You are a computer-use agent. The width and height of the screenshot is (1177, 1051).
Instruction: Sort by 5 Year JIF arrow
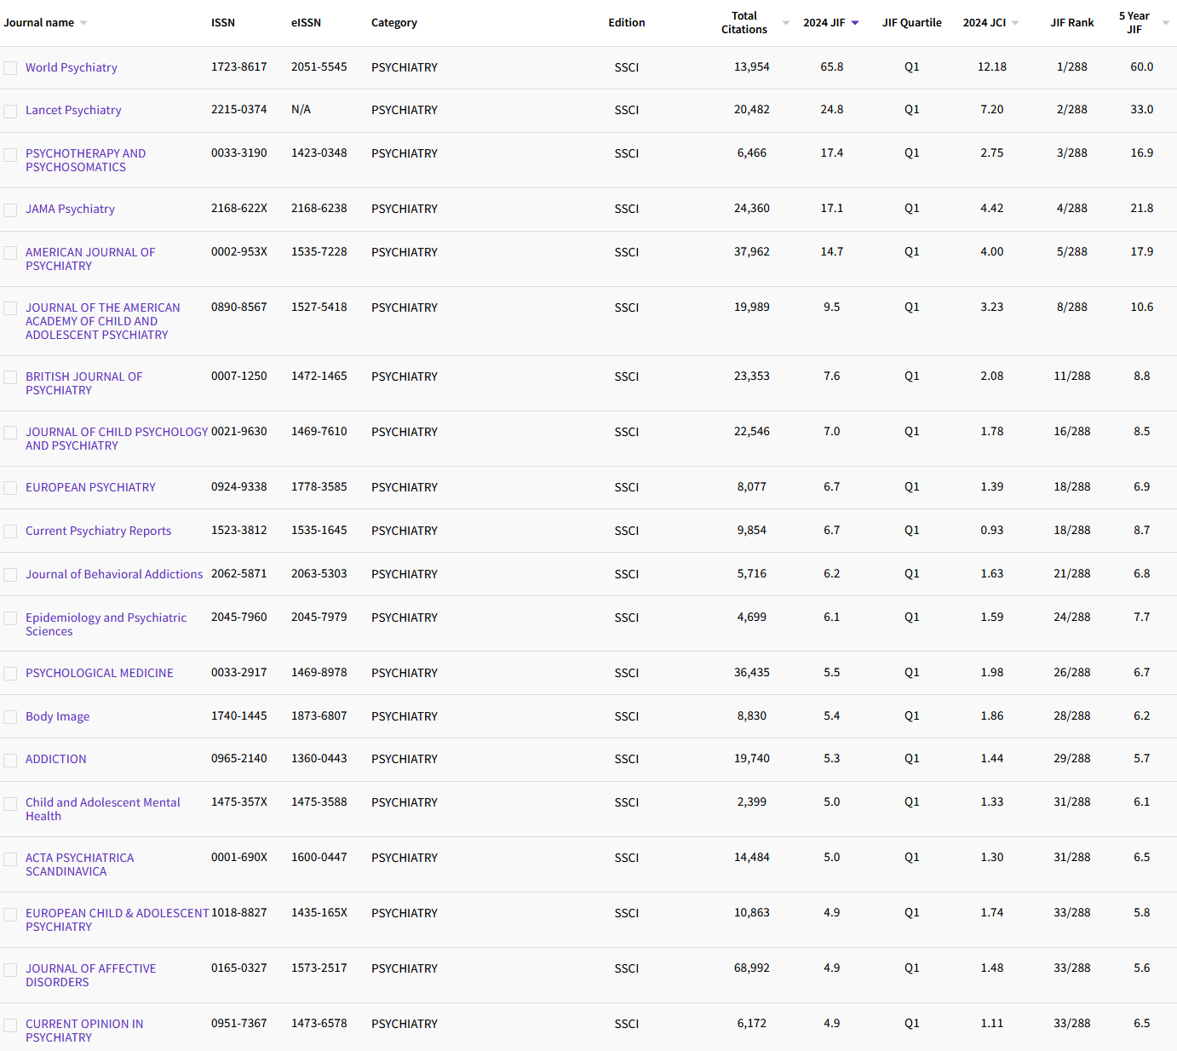(x=1166, y=23)
